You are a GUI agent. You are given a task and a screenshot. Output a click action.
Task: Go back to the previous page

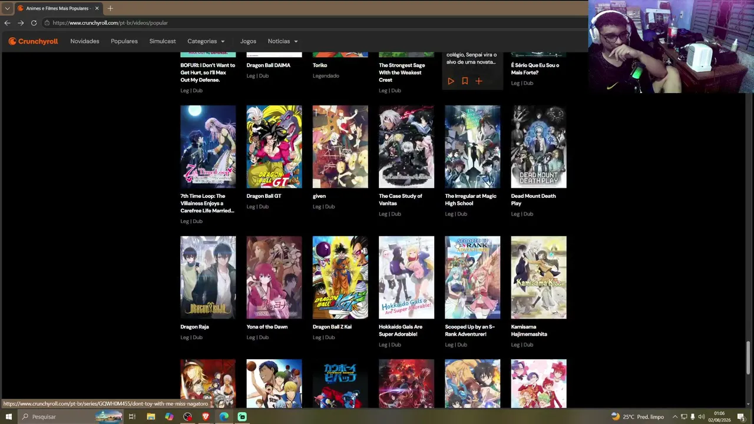(7, 23)
